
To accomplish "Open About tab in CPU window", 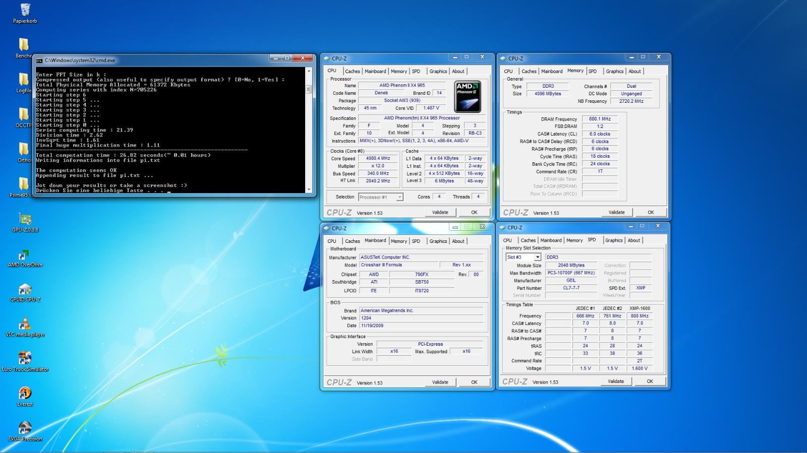I will click(x=458, y=72).
